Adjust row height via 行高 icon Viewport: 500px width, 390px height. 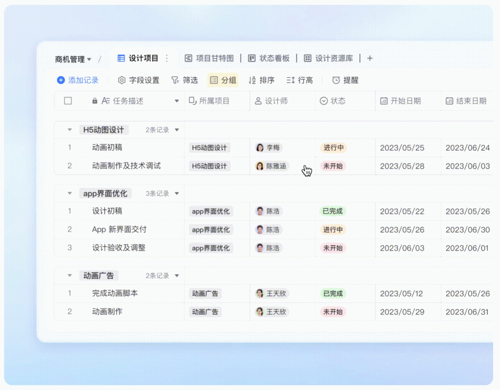pyautogui.click(x=291, y=80)
